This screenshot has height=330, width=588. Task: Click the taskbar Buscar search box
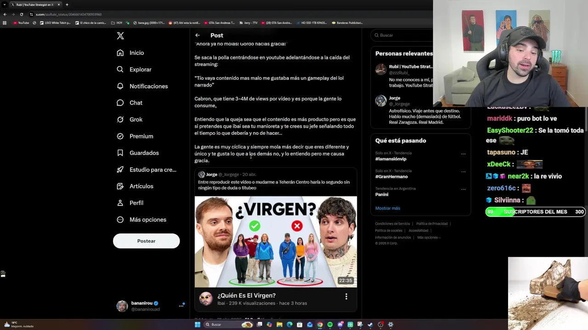click(x=229, y=324)
